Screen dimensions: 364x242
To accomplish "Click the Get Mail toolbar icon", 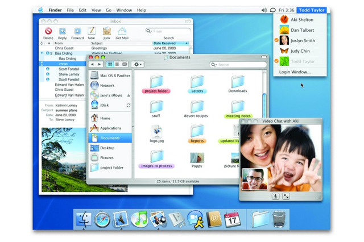I will click(122, 31).
